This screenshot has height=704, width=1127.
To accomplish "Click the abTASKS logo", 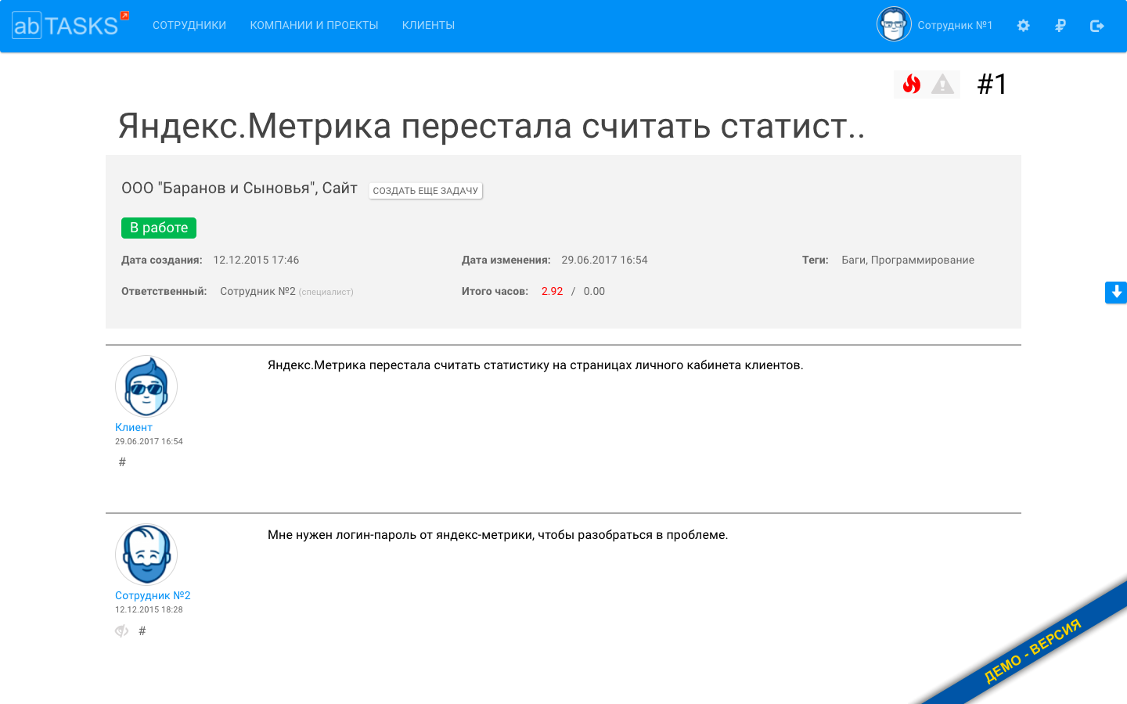I will pos(63,24).
